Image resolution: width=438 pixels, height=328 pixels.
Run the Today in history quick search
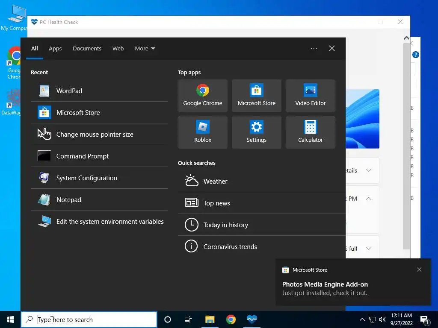262,225
